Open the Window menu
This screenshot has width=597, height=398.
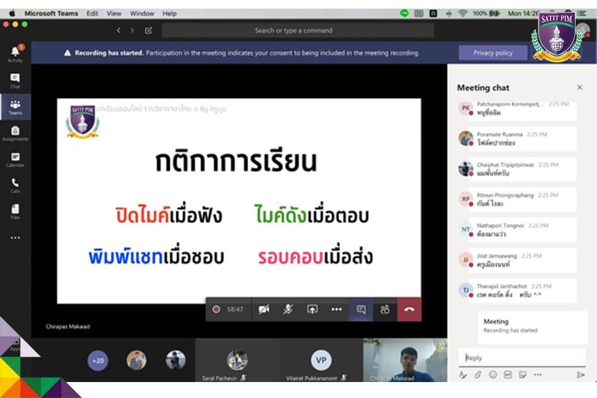point(142,13)
